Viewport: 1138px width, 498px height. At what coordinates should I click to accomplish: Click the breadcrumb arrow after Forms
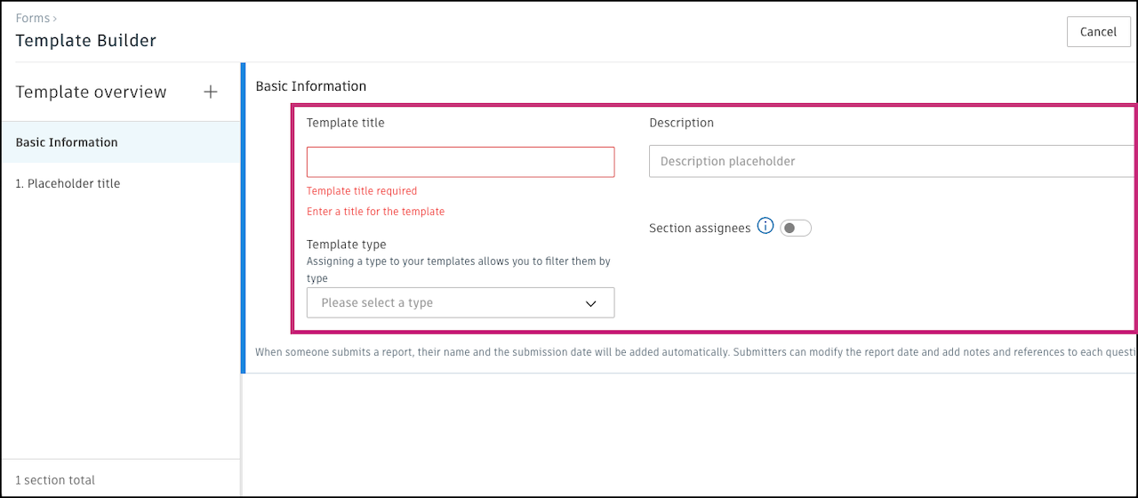(54, 19)
